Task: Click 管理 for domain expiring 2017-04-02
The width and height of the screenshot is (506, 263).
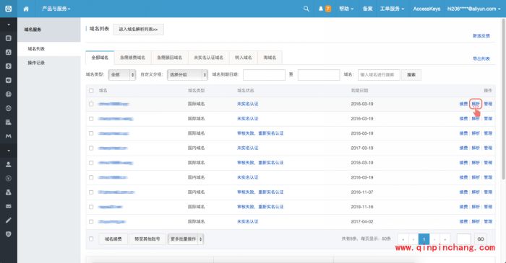Action: pos(488,221)
